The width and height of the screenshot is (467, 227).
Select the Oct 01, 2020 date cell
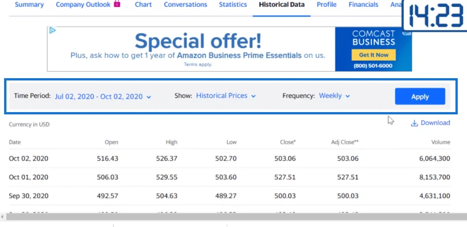coord(29,177)
